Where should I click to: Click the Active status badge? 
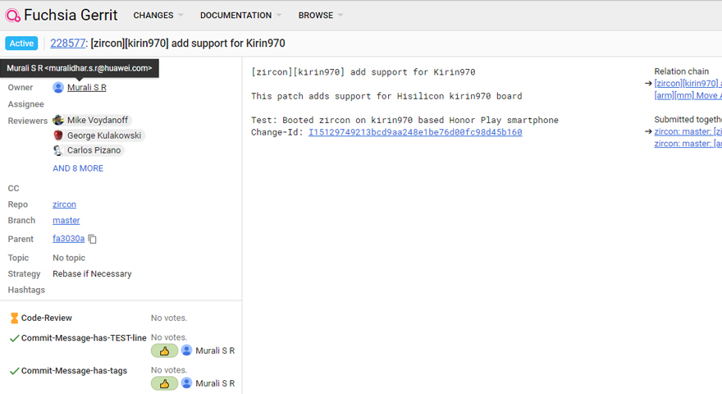(x=21, y=44)
